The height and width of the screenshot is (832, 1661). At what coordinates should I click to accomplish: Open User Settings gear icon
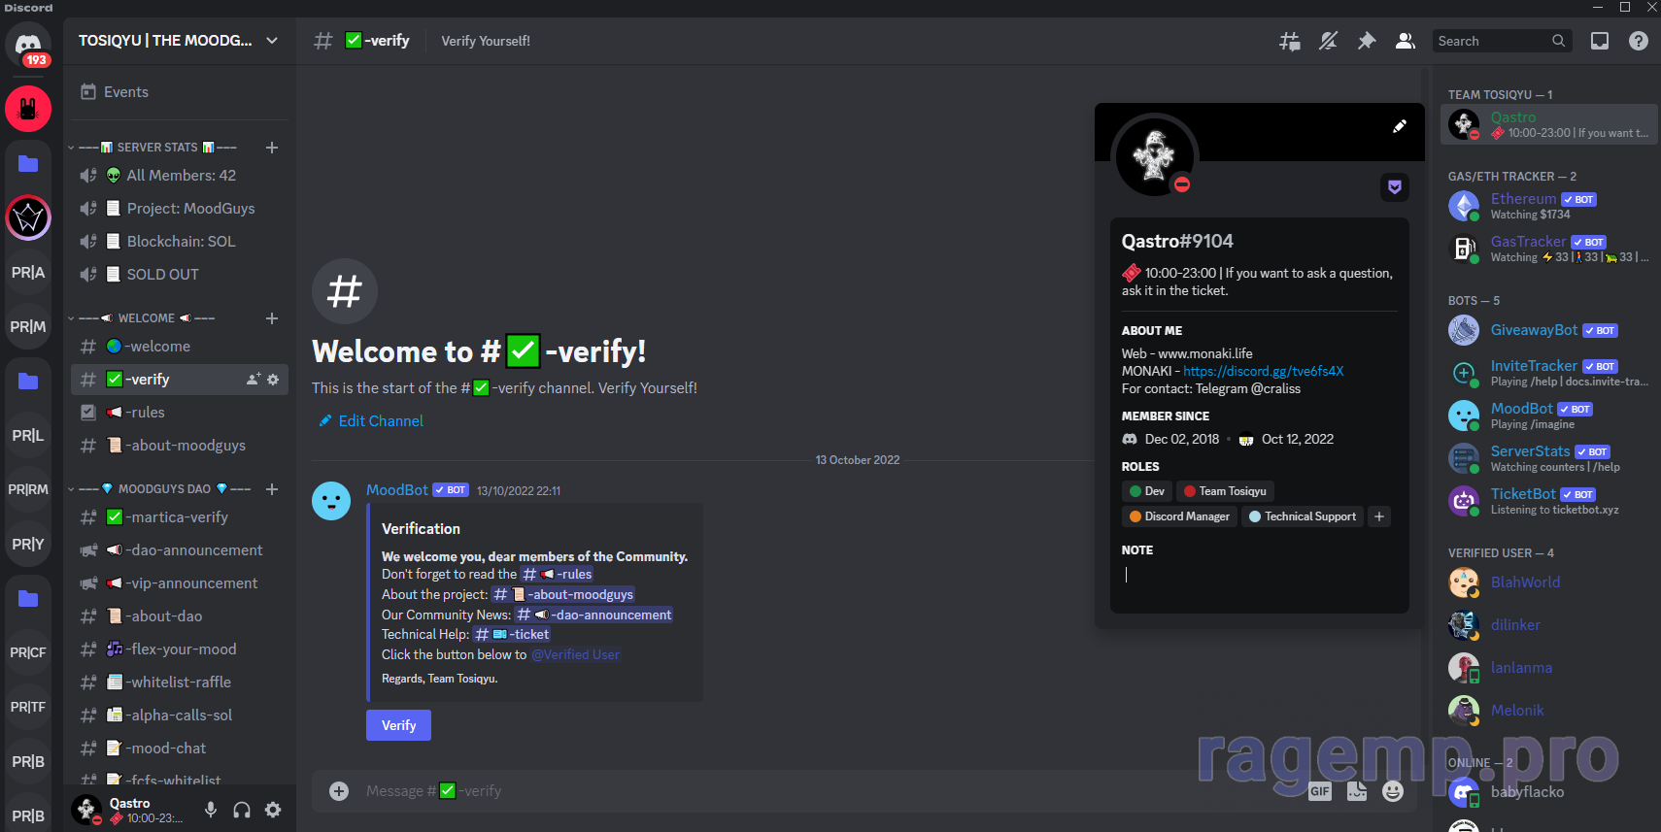(273, 810)
